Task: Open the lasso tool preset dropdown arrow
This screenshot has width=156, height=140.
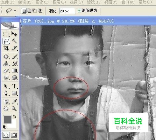Action: [15, 11]
